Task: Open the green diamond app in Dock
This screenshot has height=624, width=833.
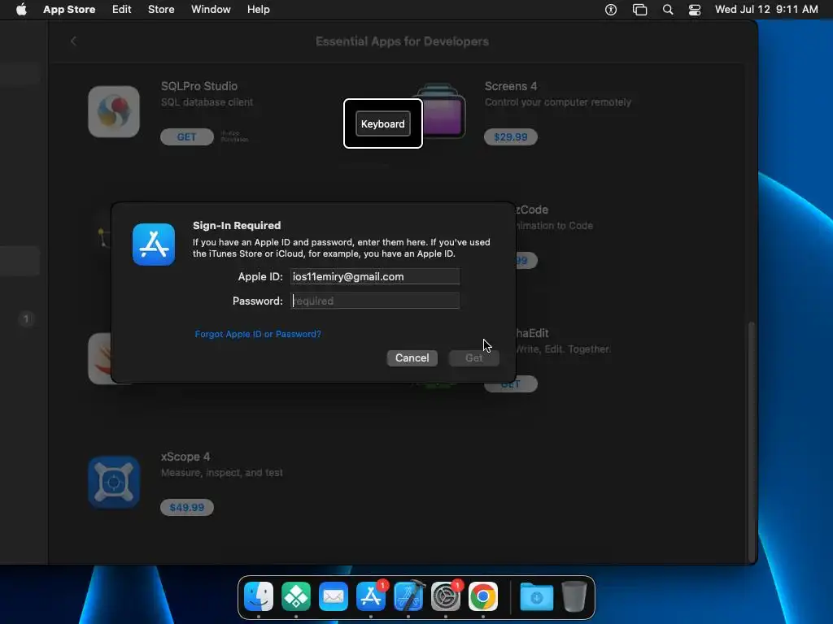Action: point(296,596)
